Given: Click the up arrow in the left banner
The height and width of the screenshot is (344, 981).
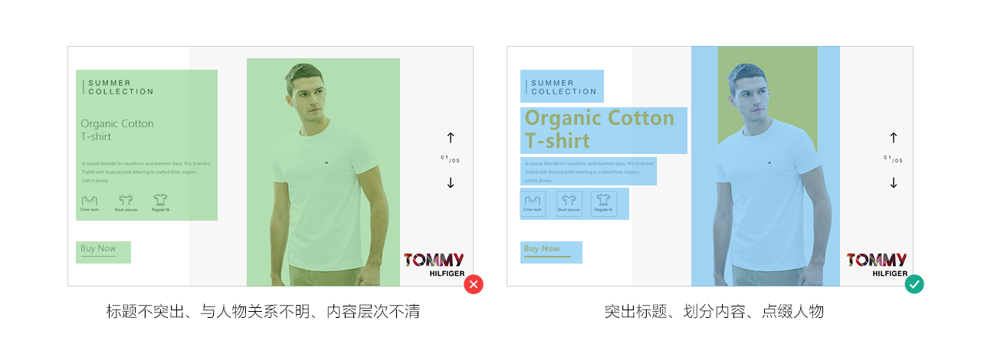Looking at the screenshot, I should click(x=451, y=138).
